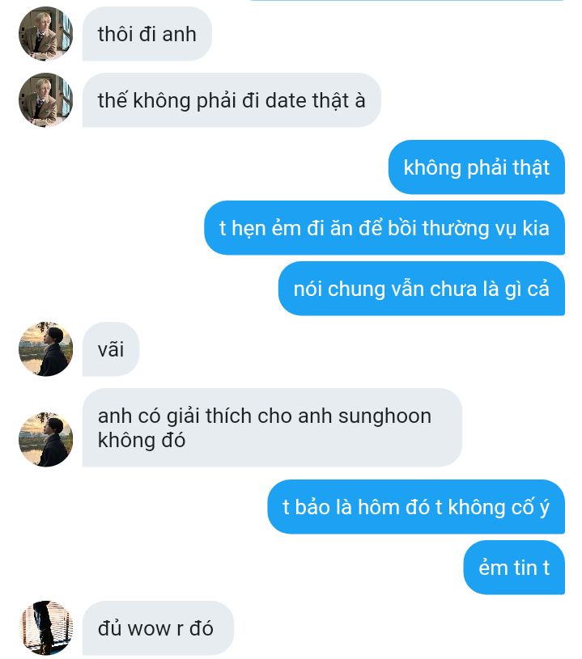Click the avatar next to "đủ wow r đó"
582x659 pixels.
tap(45, 628)
